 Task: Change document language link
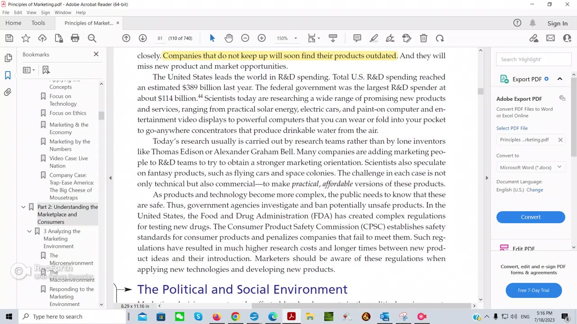(535, 190)
